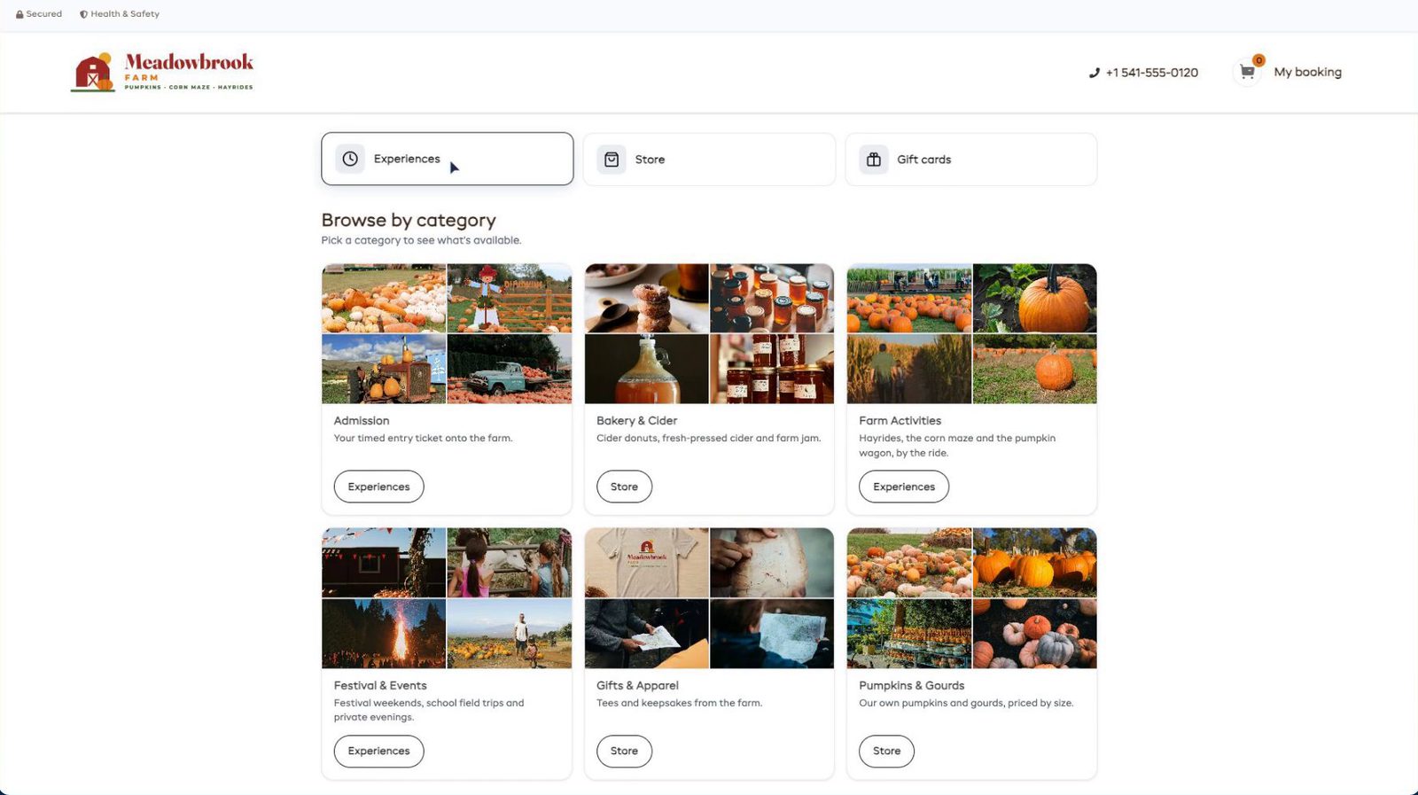1418x795 pixels.
Task: Click 'Our own pumpkins and gourds' description
Action: click(x=966, y=703)
